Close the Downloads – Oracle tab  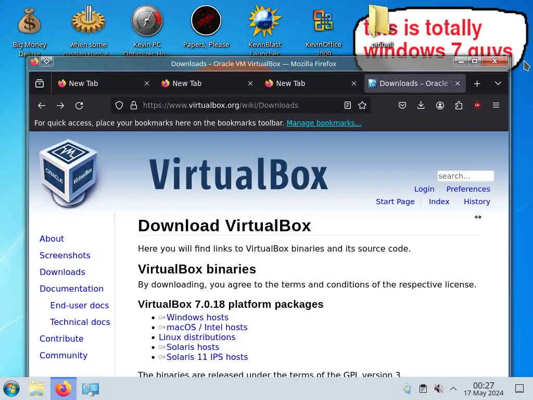click(x=458, y=83)
